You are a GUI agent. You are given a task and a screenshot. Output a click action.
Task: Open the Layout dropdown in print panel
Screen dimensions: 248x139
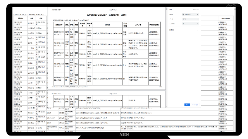[190, 24]
